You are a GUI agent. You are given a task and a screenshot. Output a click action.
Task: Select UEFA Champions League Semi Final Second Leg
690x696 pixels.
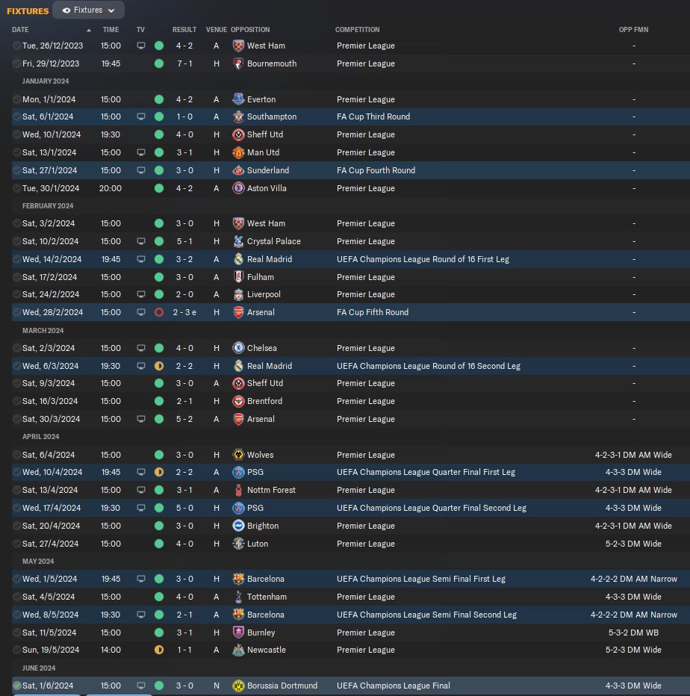pos(426,615)
